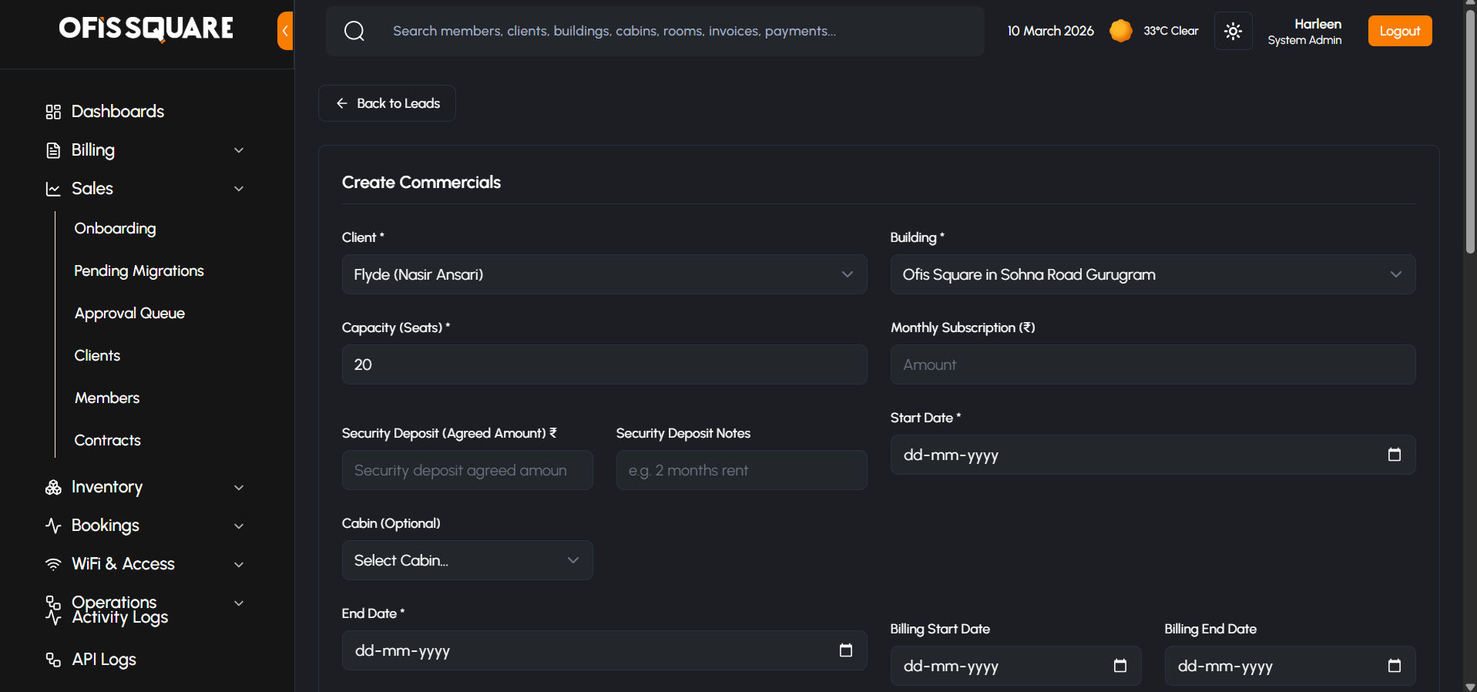Expand the Billing menu chevron
Viewport: 1477px width, 692px height.
point(239,150)
